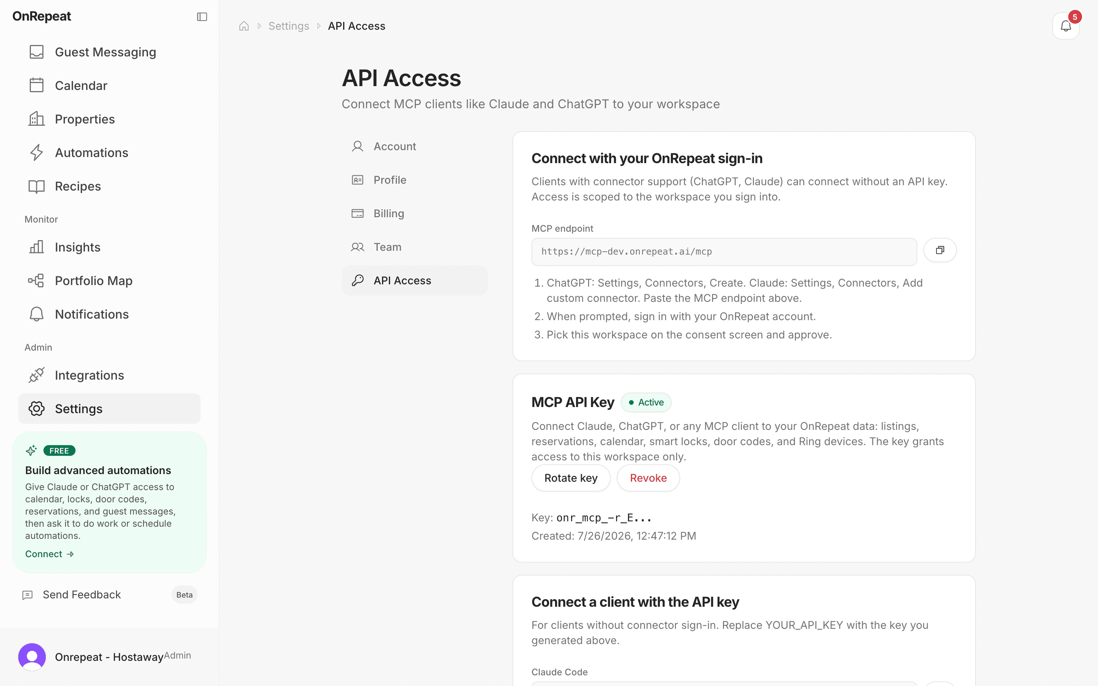Click Settings in the breadcrumb
The image size is (1098, 686).
pos(289,26)
